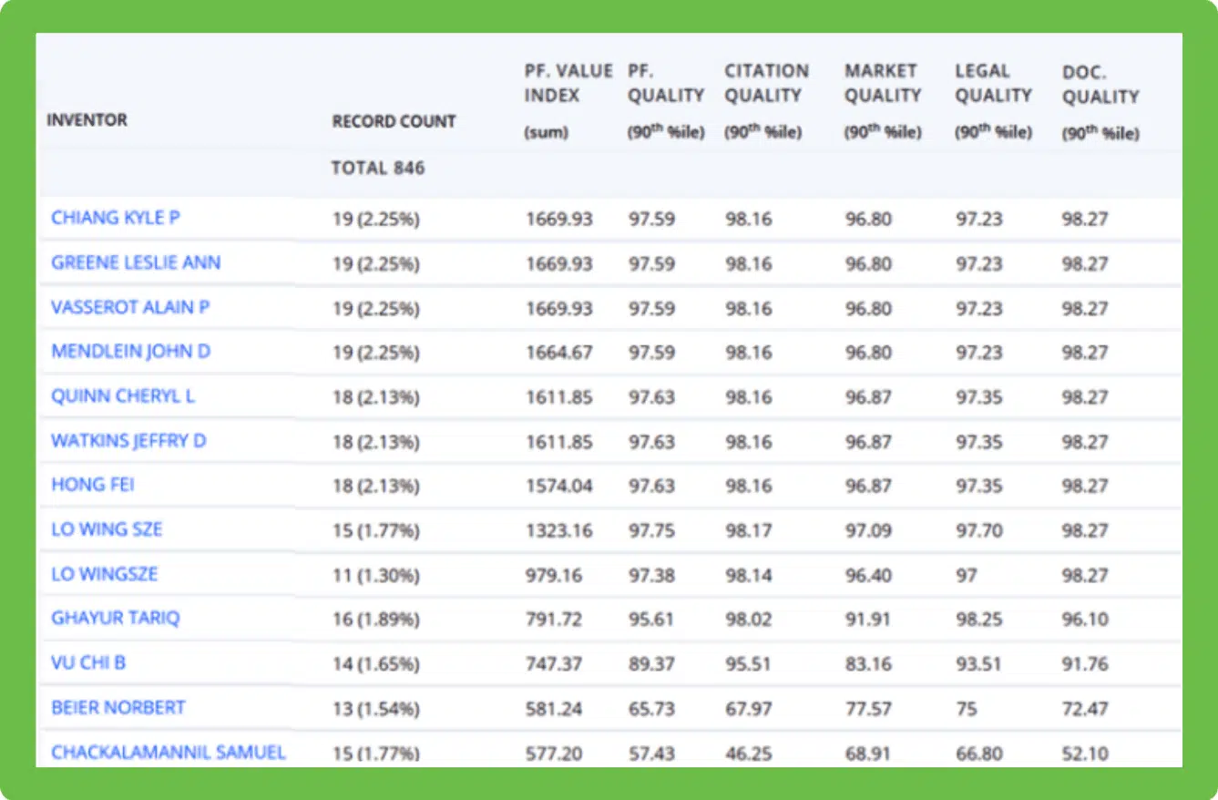
Task: Select the HONG FEI inventor link
Action: (x=92, y=485)
